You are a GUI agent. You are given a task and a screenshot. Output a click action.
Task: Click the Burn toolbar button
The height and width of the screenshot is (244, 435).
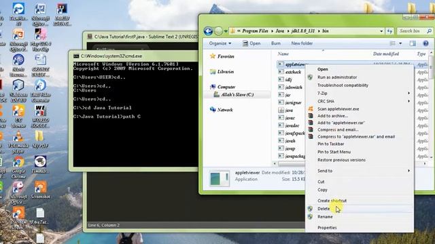[275, 43]
